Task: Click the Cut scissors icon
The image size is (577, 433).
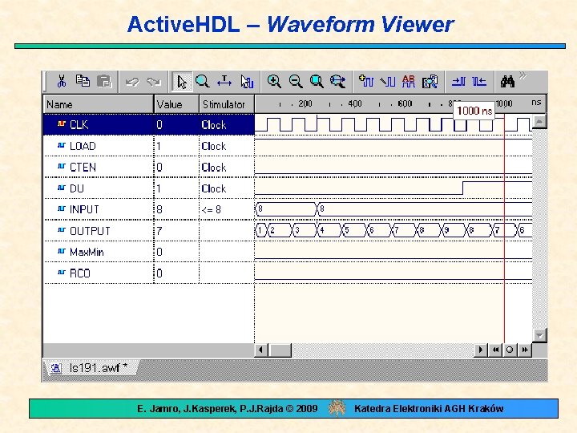Action: point(62,81)
